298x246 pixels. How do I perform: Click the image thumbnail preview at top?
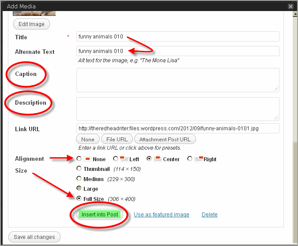34,13
